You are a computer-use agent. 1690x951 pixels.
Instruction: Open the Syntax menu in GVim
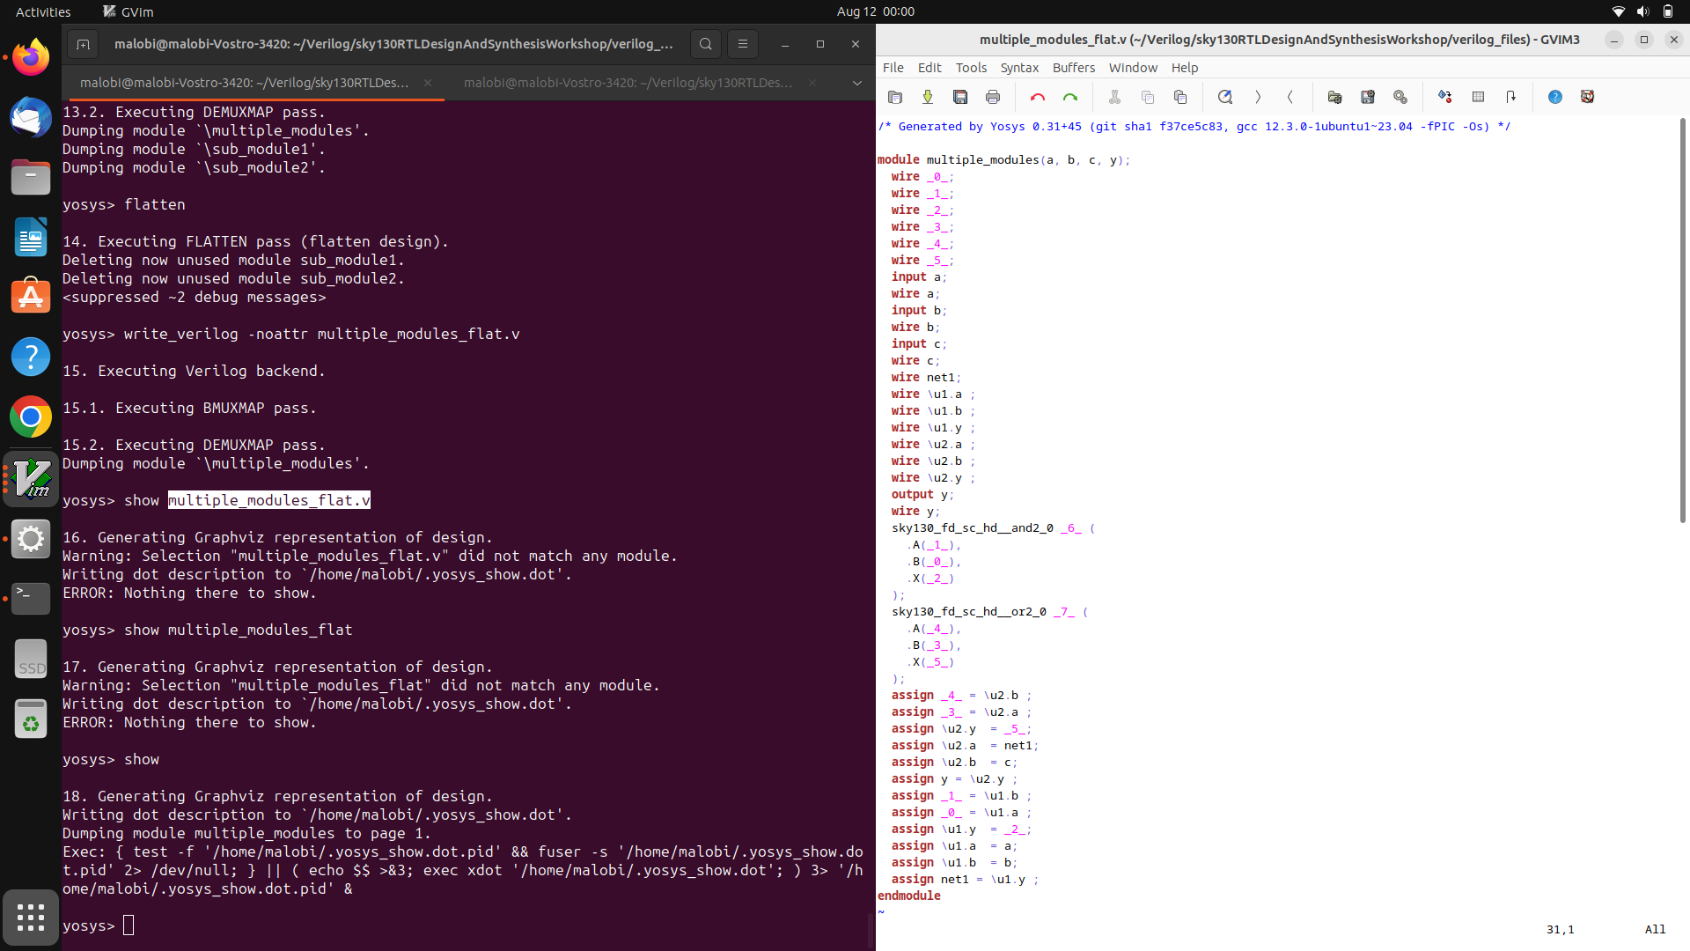tap(1018, 67)
